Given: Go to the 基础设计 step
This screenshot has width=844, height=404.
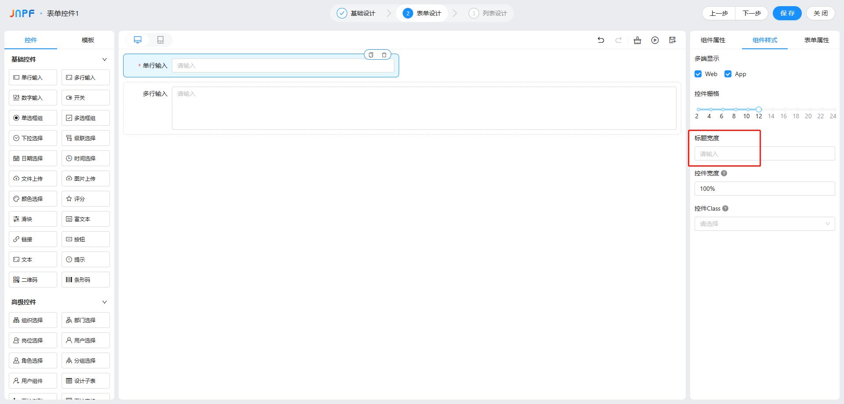Looking at the screenshot, I should tap(356, 13).
